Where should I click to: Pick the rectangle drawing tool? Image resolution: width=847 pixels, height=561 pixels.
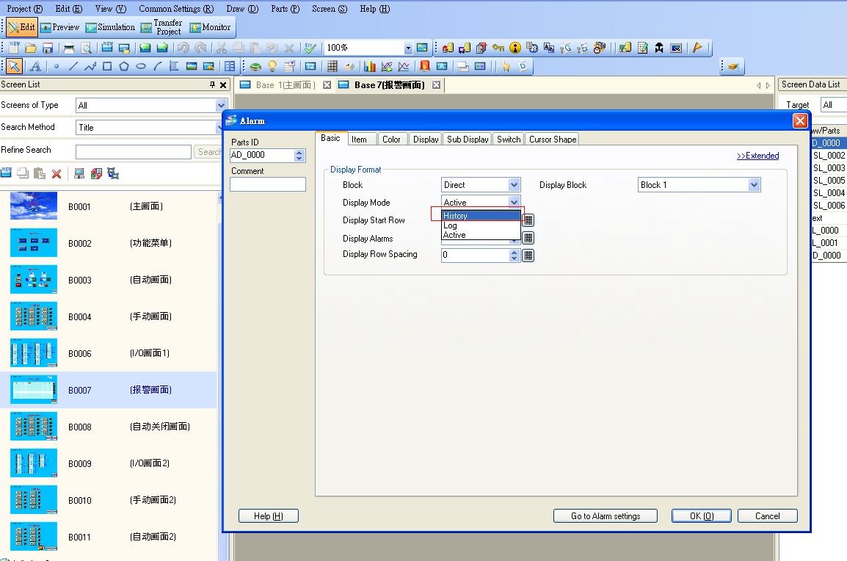pos(107,66)
